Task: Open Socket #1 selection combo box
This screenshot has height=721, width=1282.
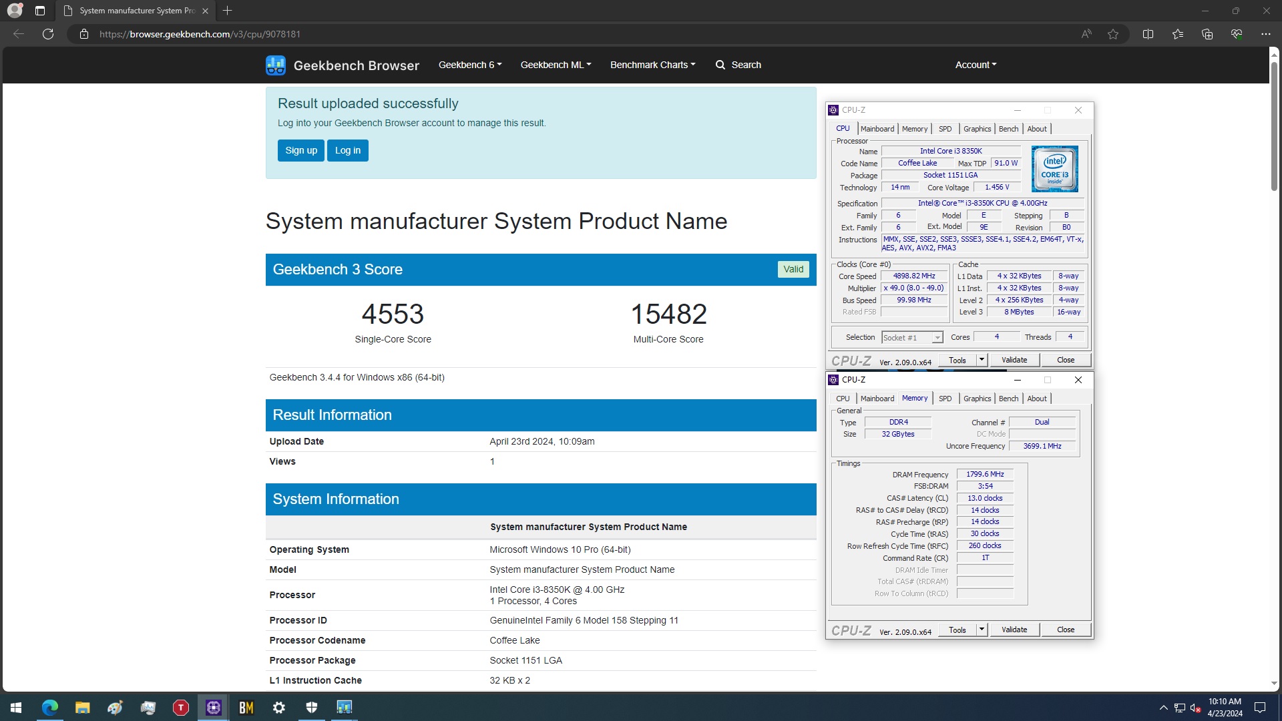Action: click(912, 338)
